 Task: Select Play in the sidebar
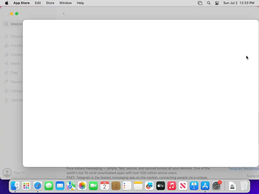11,72
